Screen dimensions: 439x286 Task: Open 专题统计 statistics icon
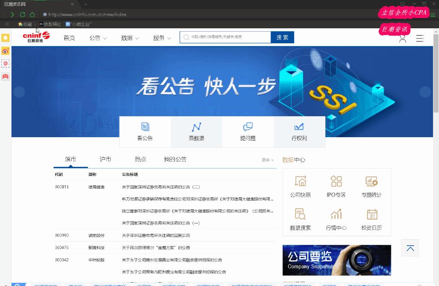372,185
